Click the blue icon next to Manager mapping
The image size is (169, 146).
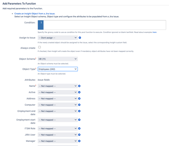[x=79, y=141]
